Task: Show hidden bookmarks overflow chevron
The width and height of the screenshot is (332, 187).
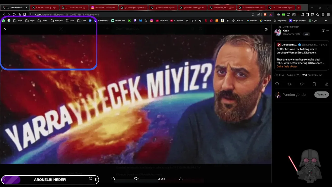Action: tap(326, 21)
